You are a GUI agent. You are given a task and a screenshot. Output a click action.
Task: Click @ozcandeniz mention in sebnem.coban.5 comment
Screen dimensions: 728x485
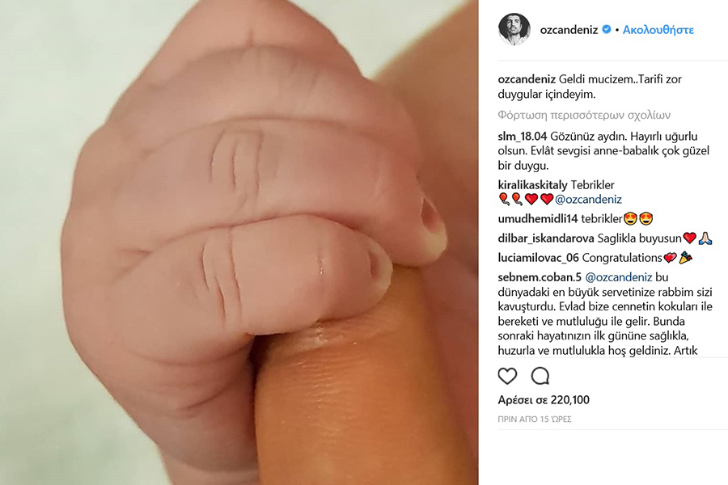619,277
